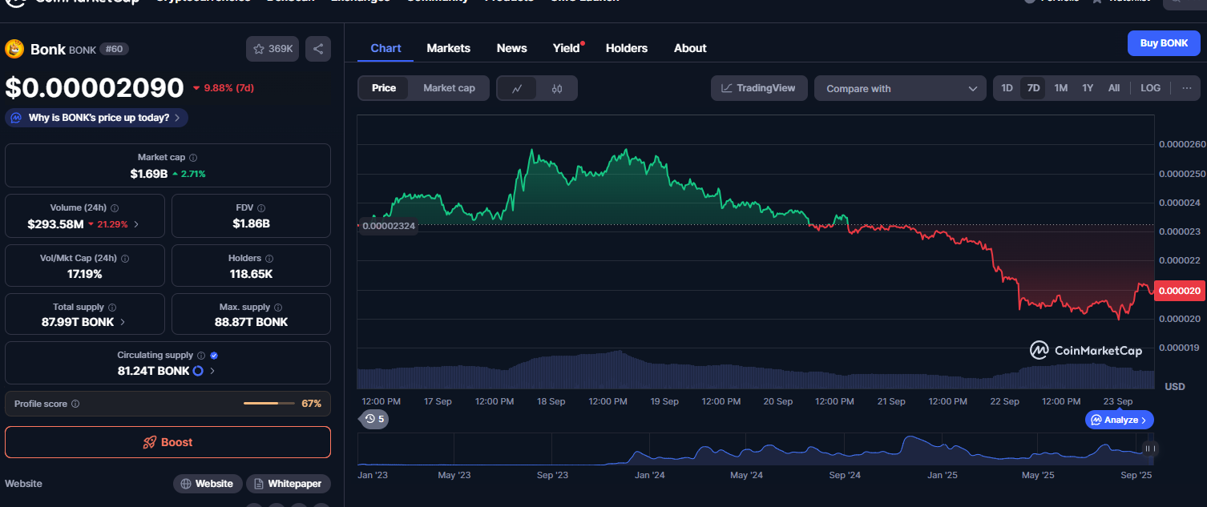Expand the 'Why is BONK's price up today?' chevron
This screenshot has width=1207, height=507.
point(178,118)
